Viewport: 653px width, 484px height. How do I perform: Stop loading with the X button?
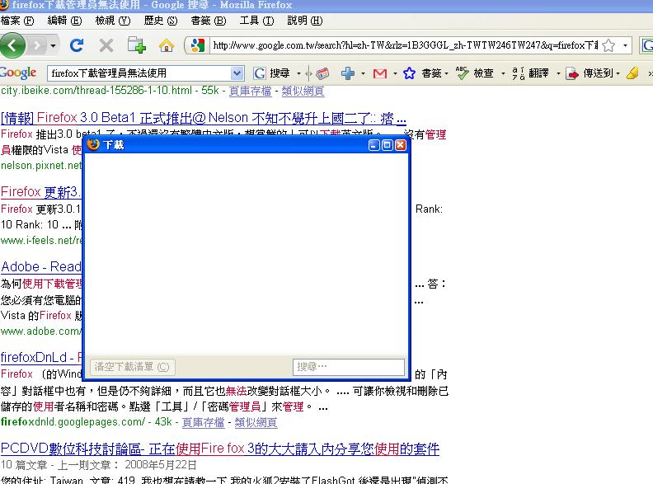106,45
